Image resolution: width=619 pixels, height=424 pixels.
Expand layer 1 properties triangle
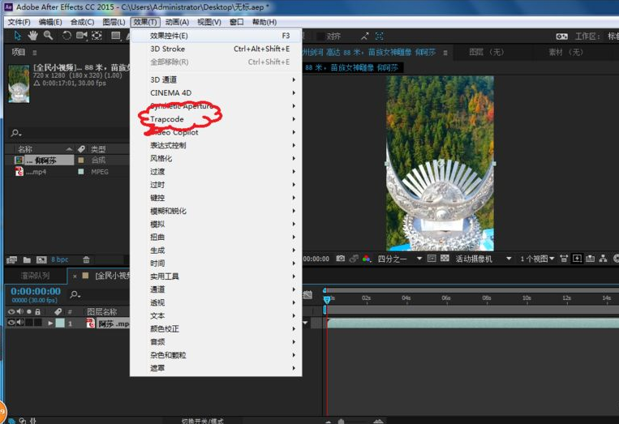tap(50, 323)
